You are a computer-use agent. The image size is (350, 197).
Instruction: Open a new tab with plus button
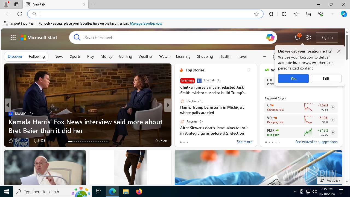click(x=93, y=4)
